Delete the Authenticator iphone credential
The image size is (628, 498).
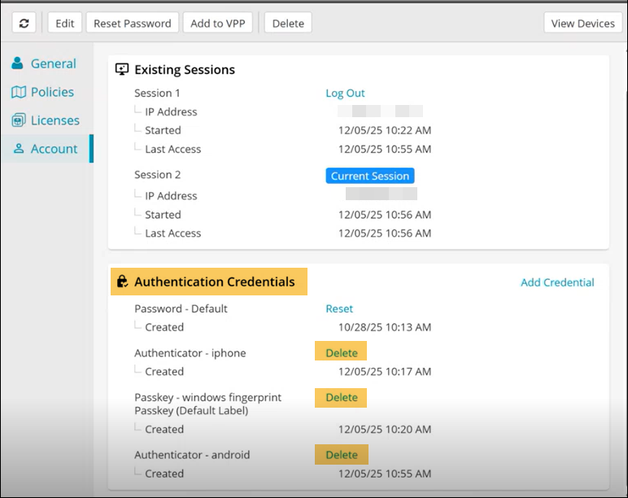pos(342,353)
